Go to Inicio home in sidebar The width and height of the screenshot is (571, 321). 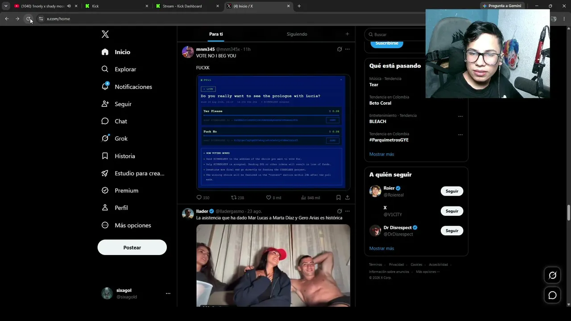[x=116, y=52]
